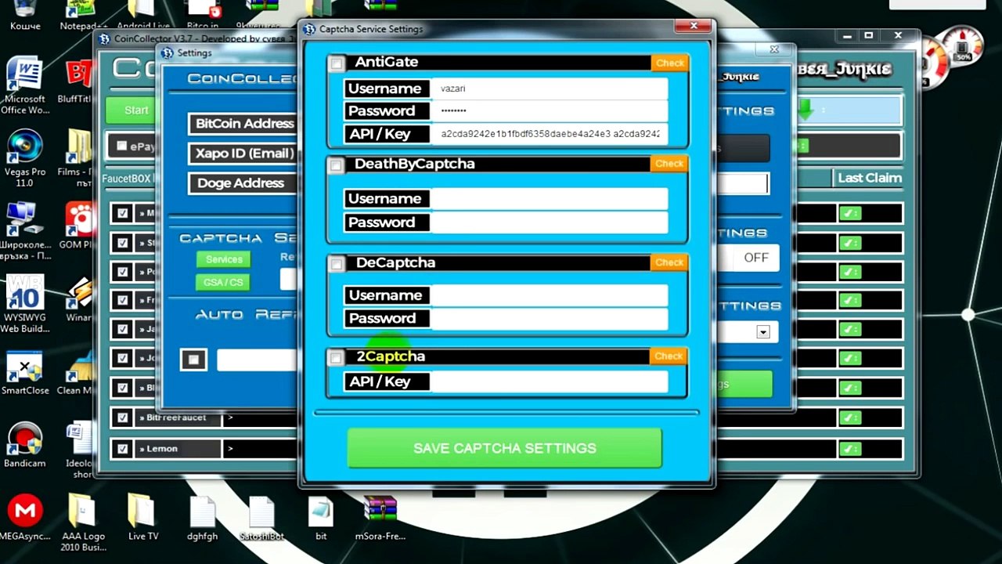Uncheck the BitFreeFaucet row checkbox

tap(122, 418)
